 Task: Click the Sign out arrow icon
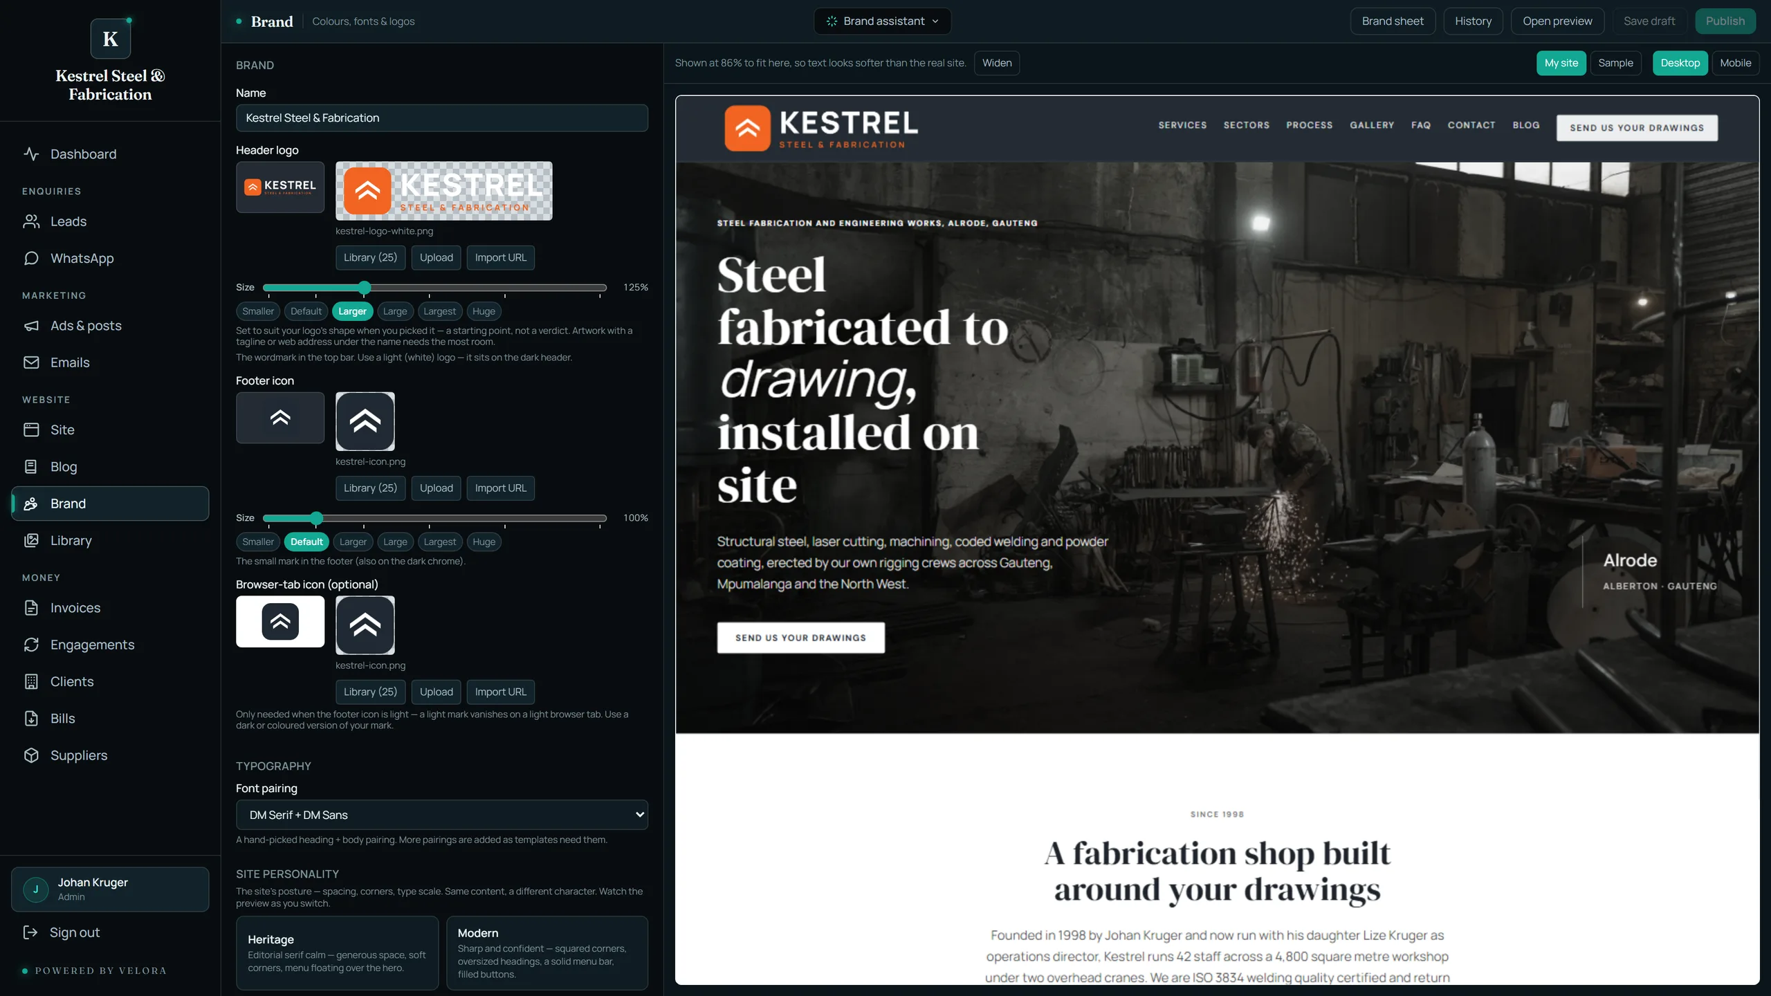30,932
